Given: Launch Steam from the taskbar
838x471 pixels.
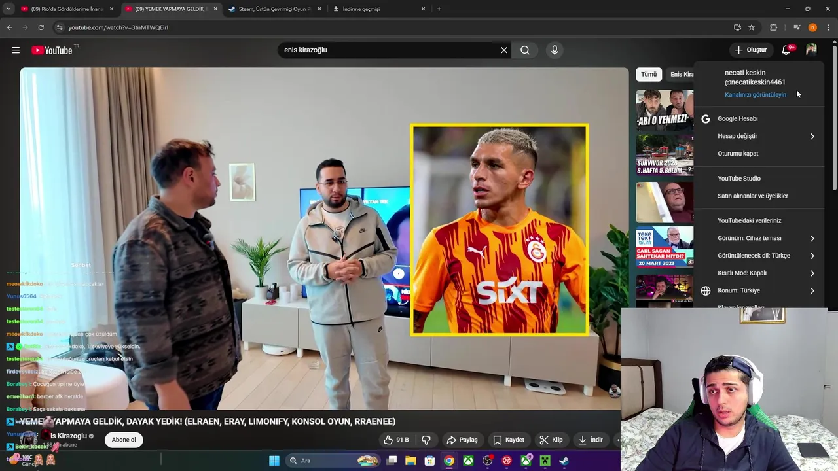Looking at the screenshot, I should (x=564, y=461).
